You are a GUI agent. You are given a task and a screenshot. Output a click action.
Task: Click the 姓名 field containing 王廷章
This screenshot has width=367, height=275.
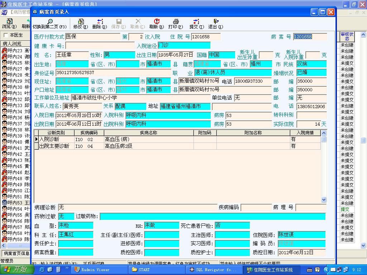point(72,55)
